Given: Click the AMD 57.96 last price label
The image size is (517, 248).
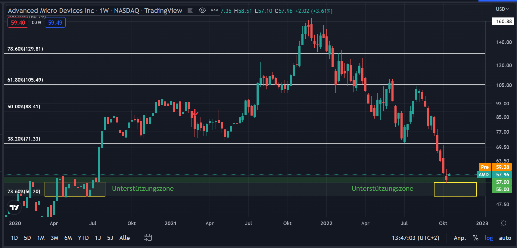Looking at the screenshot, I should coord(494,175).
